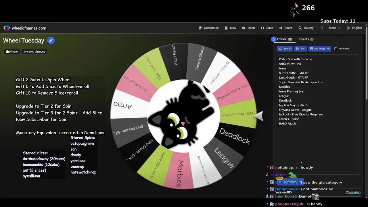368x207 pixels.
Task: Click the 'Arma Pre-Iraq Era' entry
Action: coord(291,91)
